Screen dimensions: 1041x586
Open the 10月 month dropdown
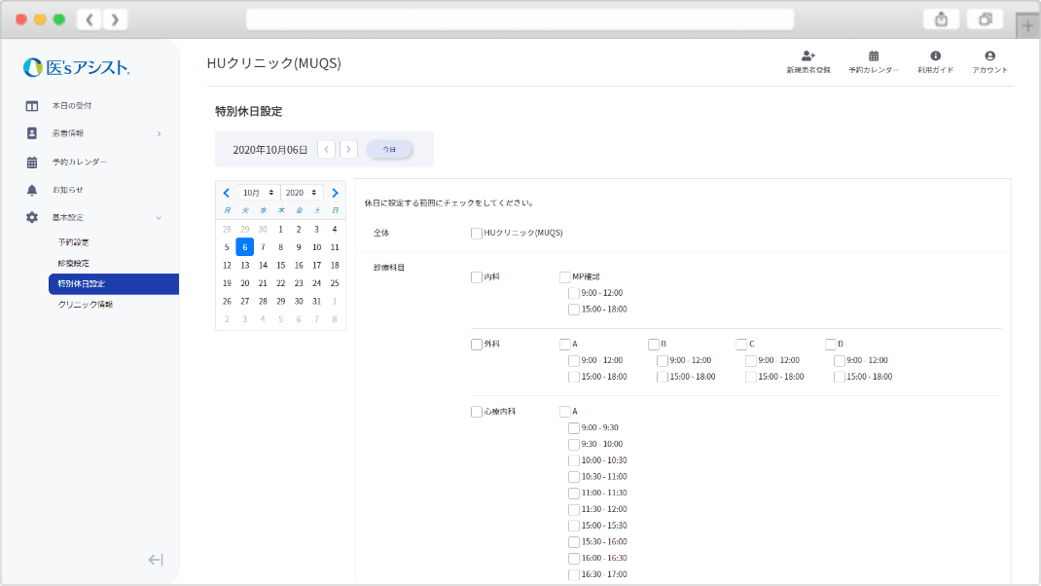click(259, 193)
